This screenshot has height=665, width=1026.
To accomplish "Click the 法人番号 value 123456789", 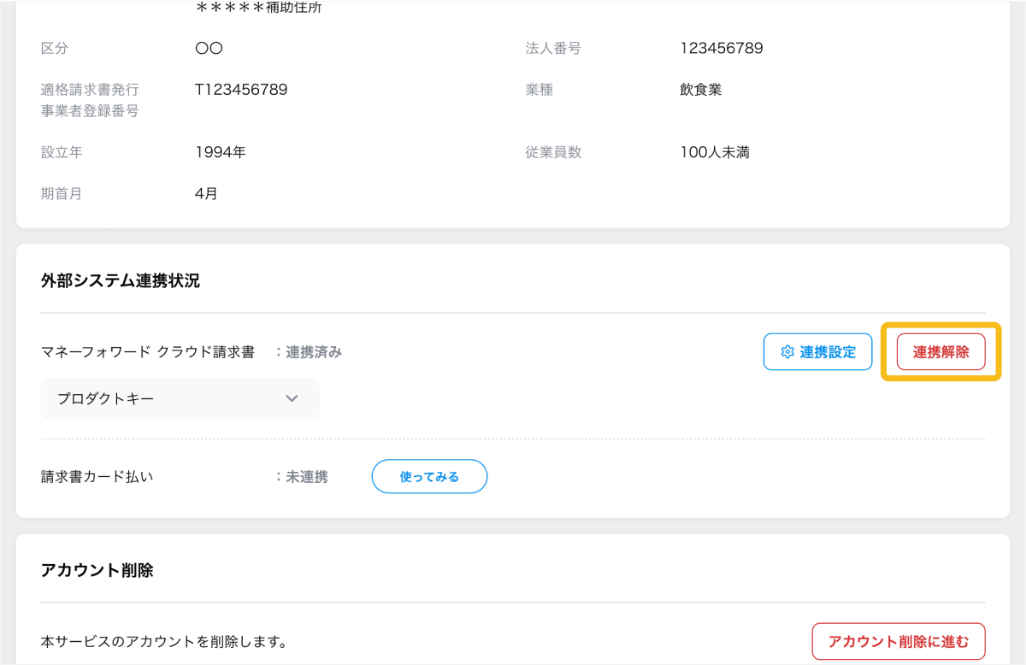I will [x=721, y=49].
